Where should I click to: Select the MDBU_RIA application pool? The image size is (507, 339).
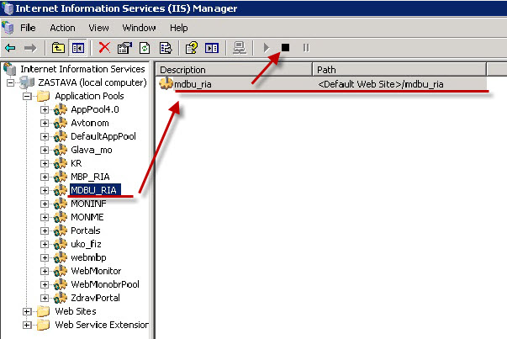click(x=94, y=190)
